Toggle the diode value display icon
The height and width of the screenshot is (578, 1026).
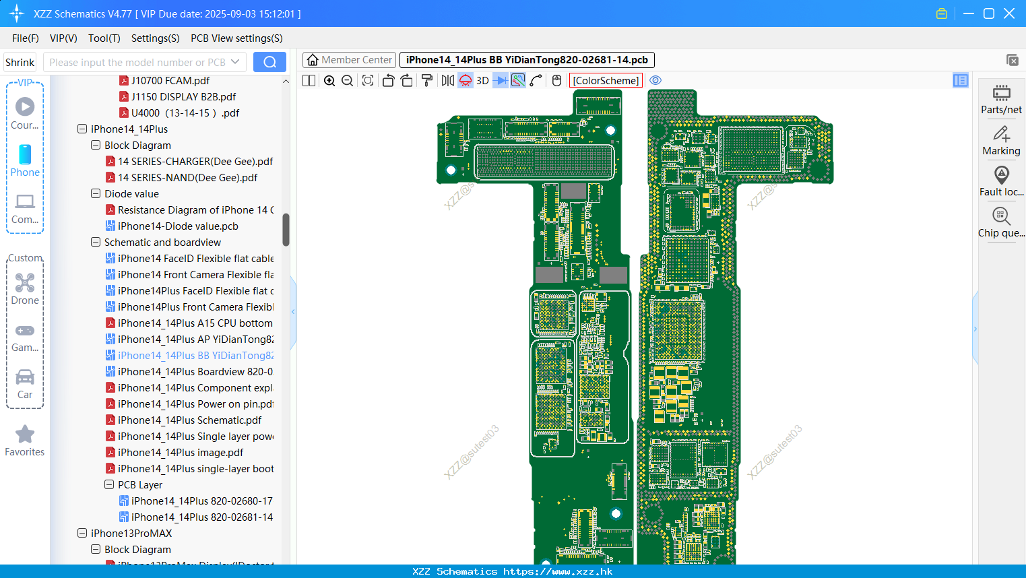(501, 81)
